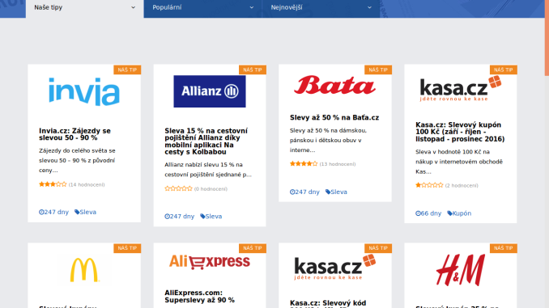Click the Allianz logo image
This screenshot has height=308, width=549.
[x=210, y=91]
